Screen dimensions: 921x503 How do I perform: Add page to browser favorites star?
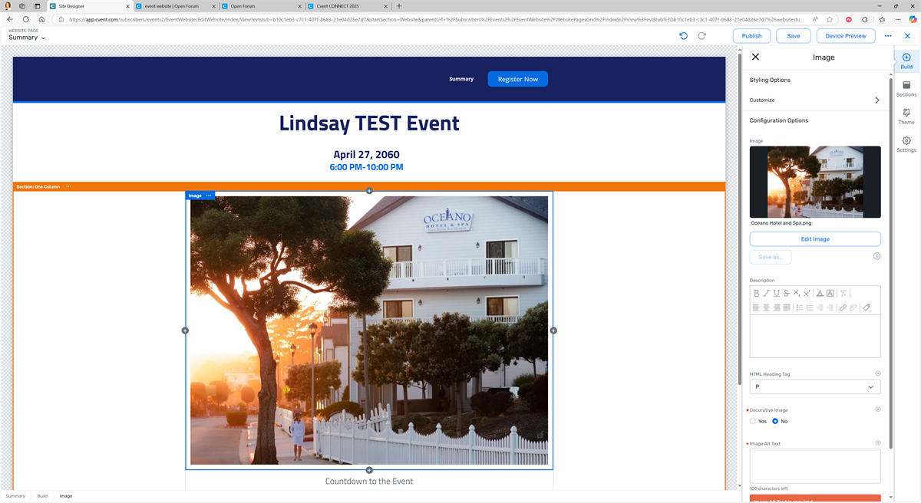830,19
